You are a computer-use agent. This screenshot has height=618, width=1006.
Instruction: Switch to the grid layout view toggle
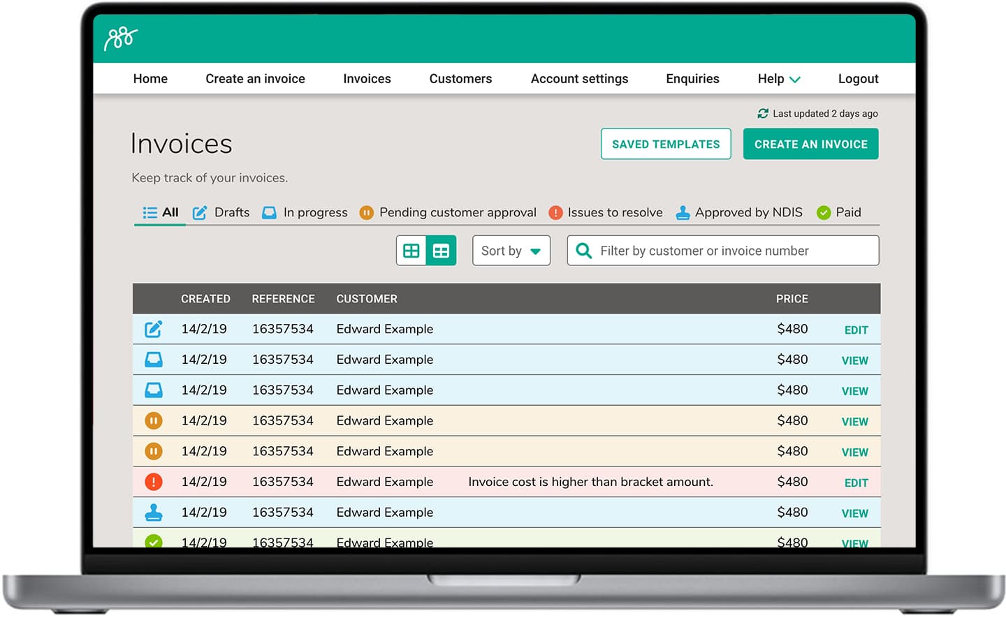click(411, 251)
